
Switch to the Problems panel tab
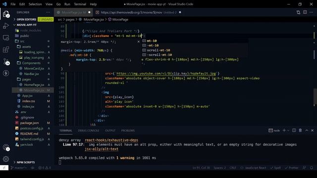click(x=128, y=131)
